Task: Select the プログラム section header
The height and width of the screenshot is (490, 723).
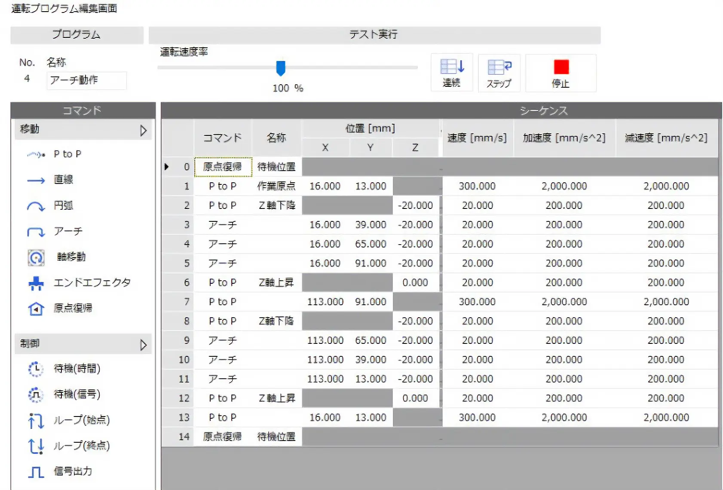Action: pos(77,35)
